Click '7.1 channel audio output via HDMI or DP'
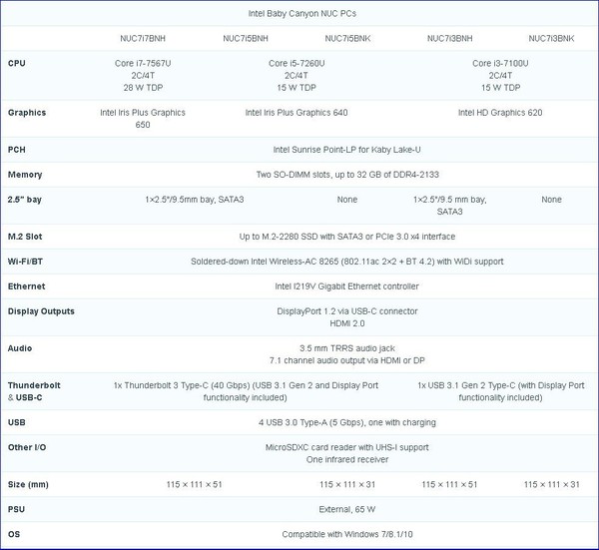 [x=347, y=360]
